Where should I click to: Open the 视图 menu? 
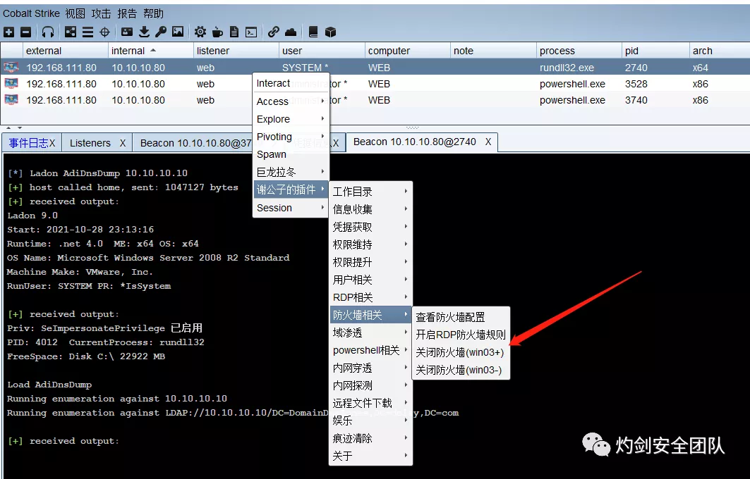pyautogui.click(x=75, y=13)
